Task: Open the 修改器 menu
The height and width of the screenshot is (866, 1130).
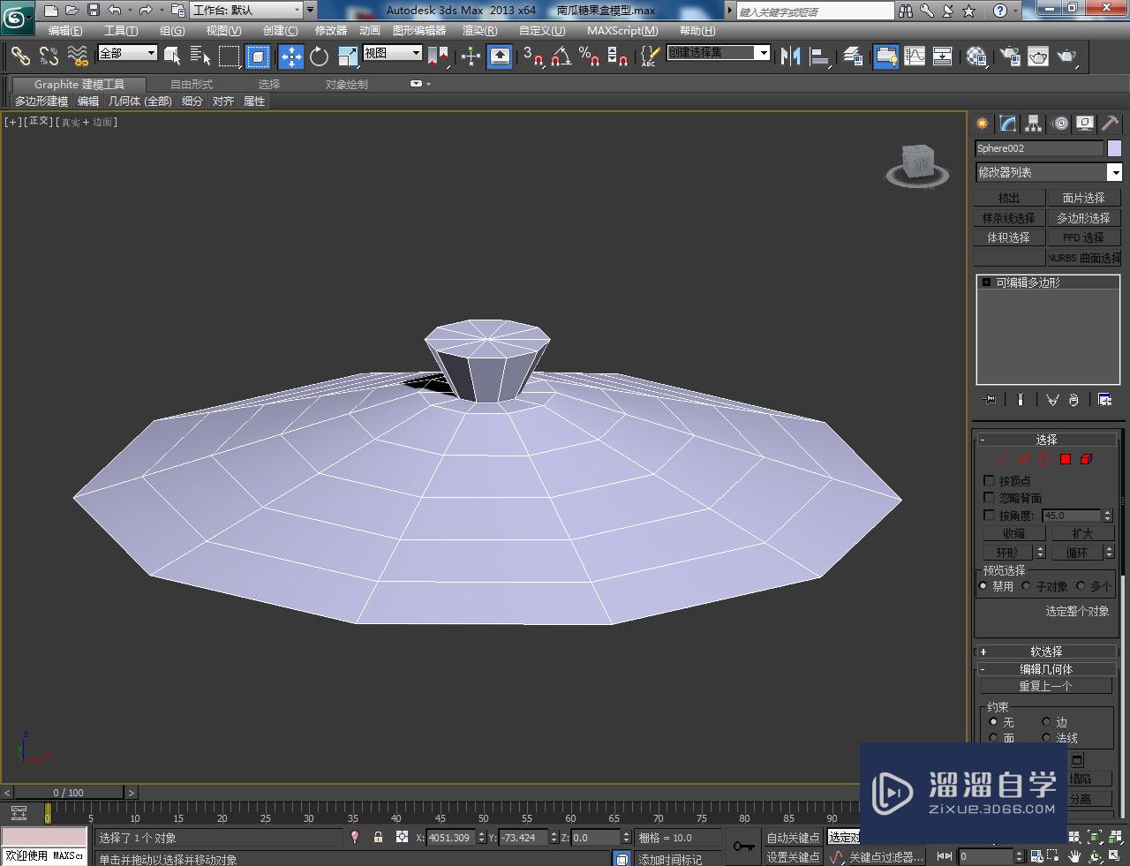Action: click(331, 30)
